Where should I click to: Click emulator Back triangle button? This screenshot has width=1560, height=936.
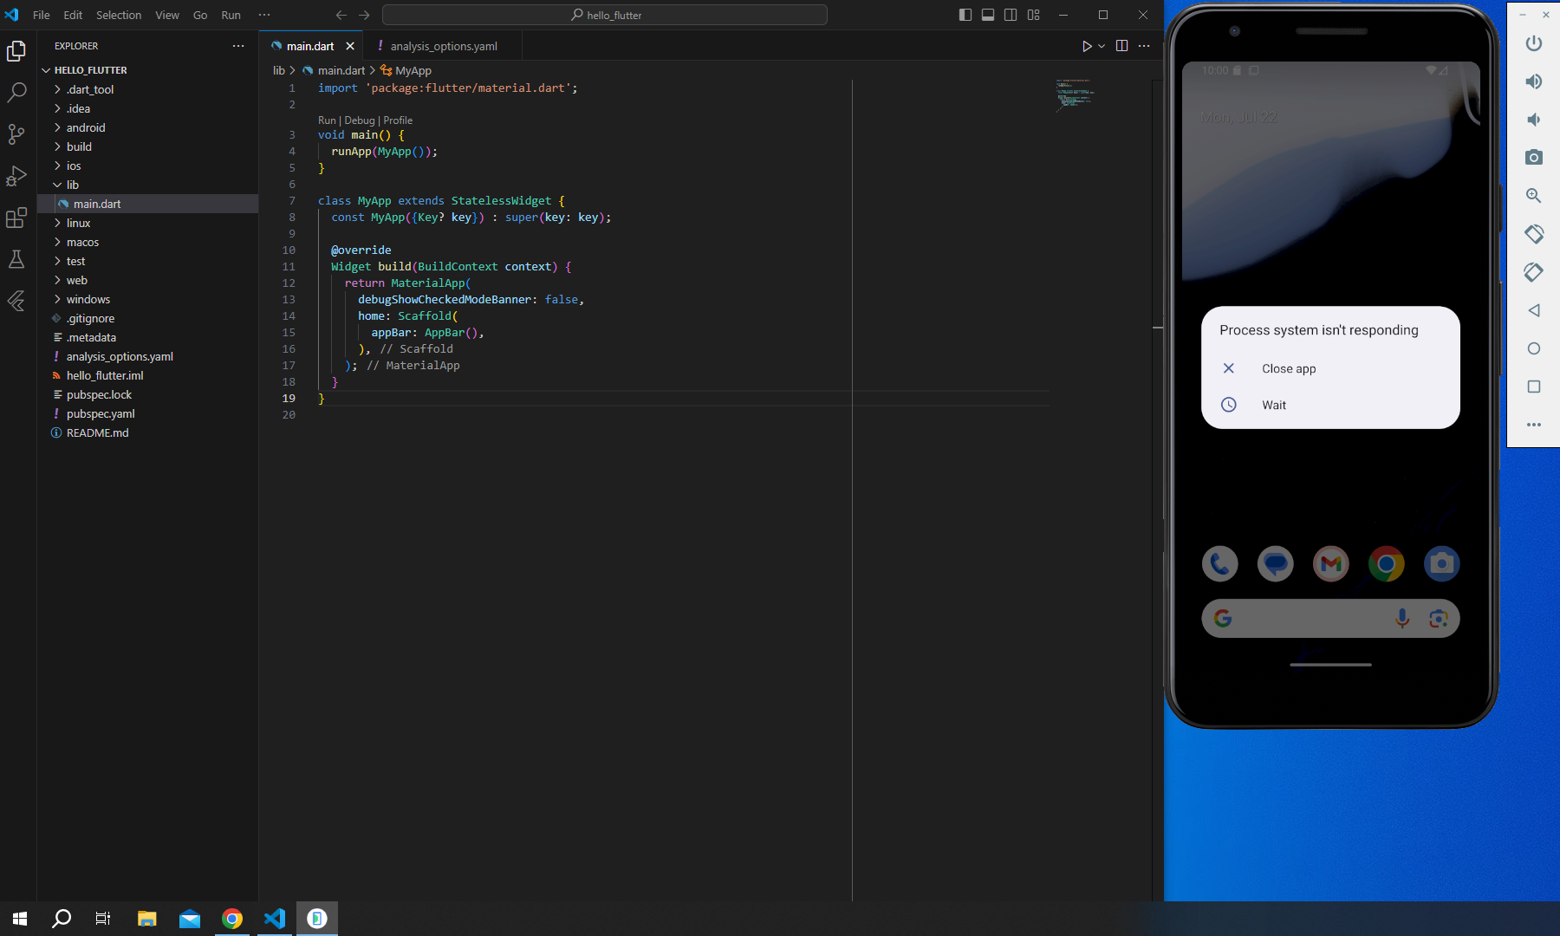(x=1534, y=310)
